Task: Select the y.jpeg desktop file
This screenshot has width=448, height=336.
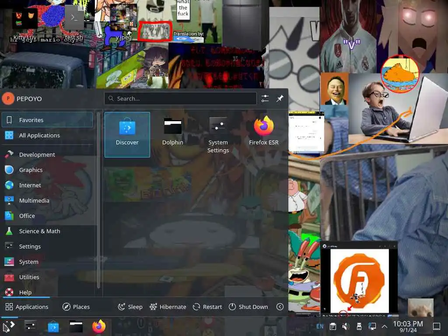Action: coord(123,22)
